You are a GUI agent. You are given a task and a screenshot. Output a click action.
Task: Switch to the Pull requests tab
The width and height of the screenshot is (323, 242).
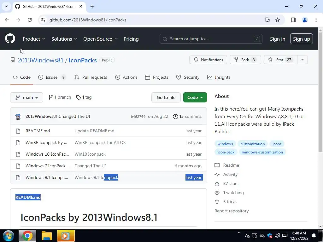pos(91,78)
